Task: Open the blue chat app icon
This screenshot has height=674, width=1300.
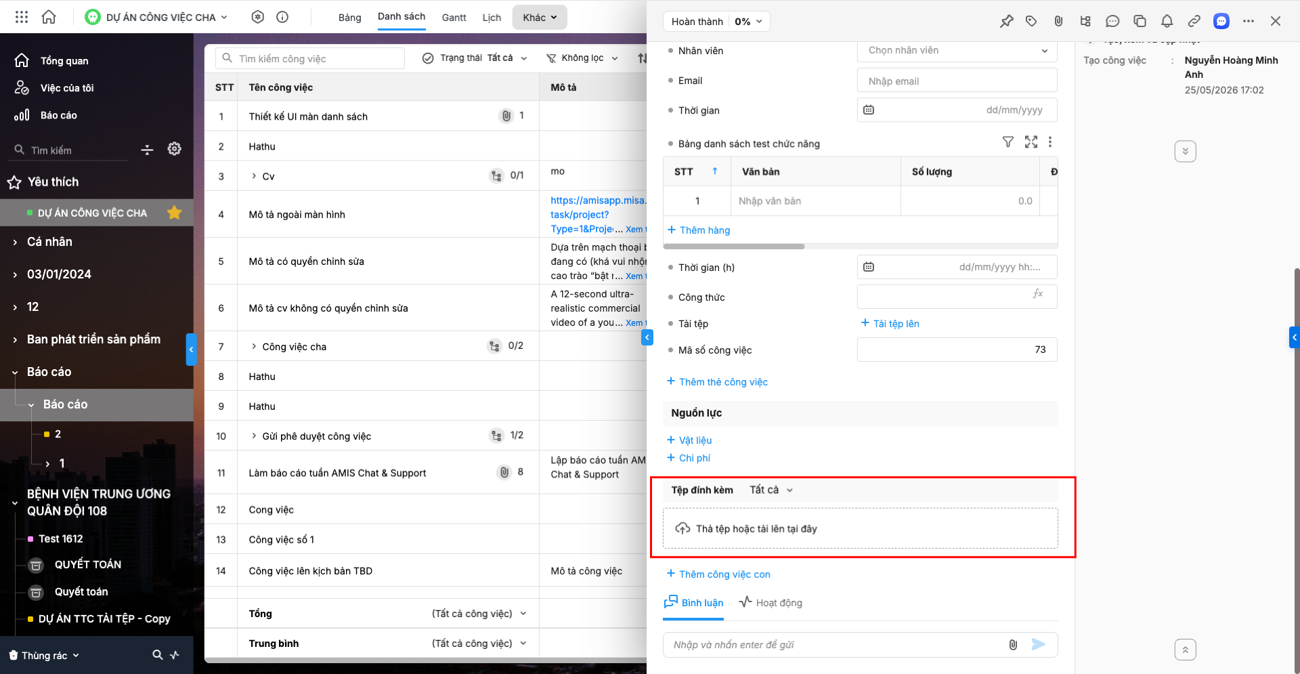Action: pyautogui.click(x=1221, y=21)
